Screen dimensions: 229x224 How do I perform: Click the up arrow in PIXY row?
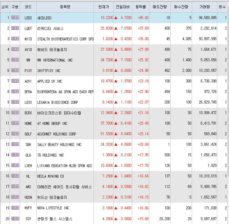[116, 71]
